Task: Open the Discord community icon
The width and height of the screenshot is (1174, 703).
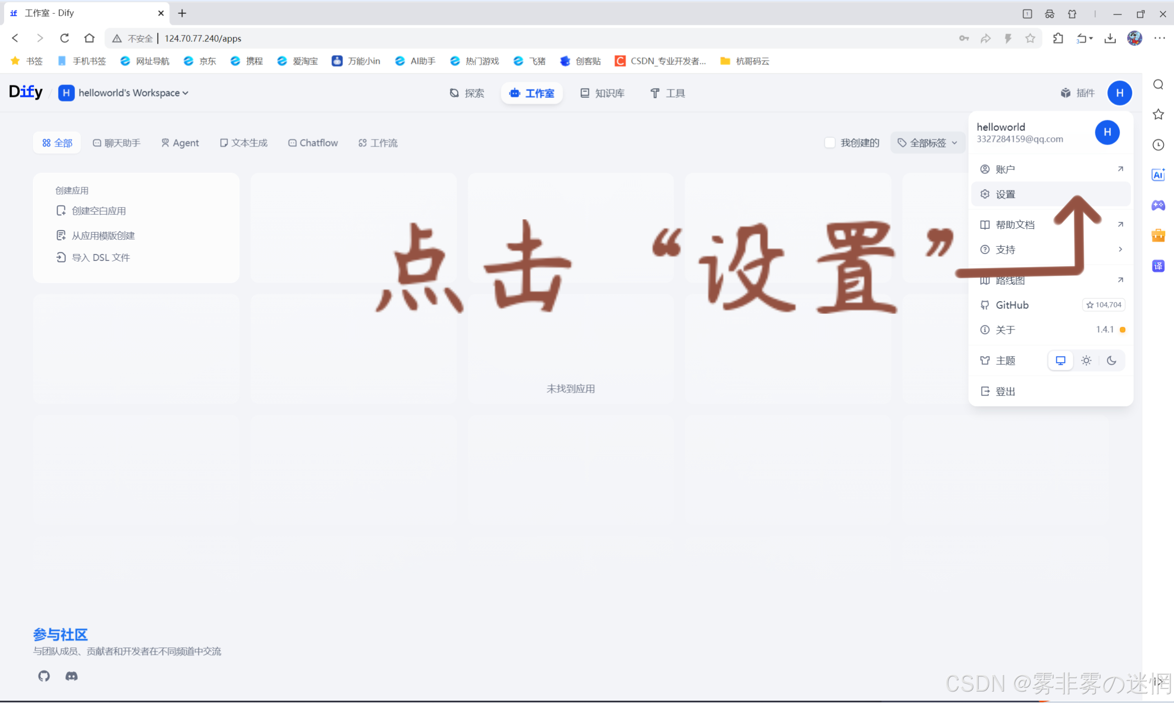Action: click(x=72, y=676)
